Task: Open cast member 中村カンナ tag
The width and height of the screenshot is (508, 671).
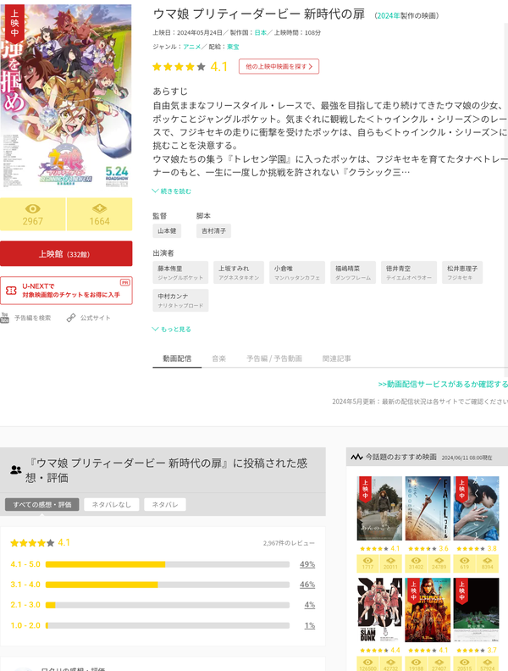Action: pyautogui.click(x=180, y=300)
